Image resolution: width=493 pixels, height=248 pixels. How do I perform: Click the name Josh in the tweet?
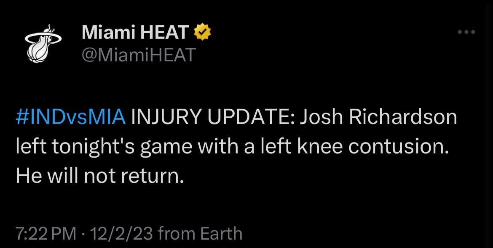320,117
